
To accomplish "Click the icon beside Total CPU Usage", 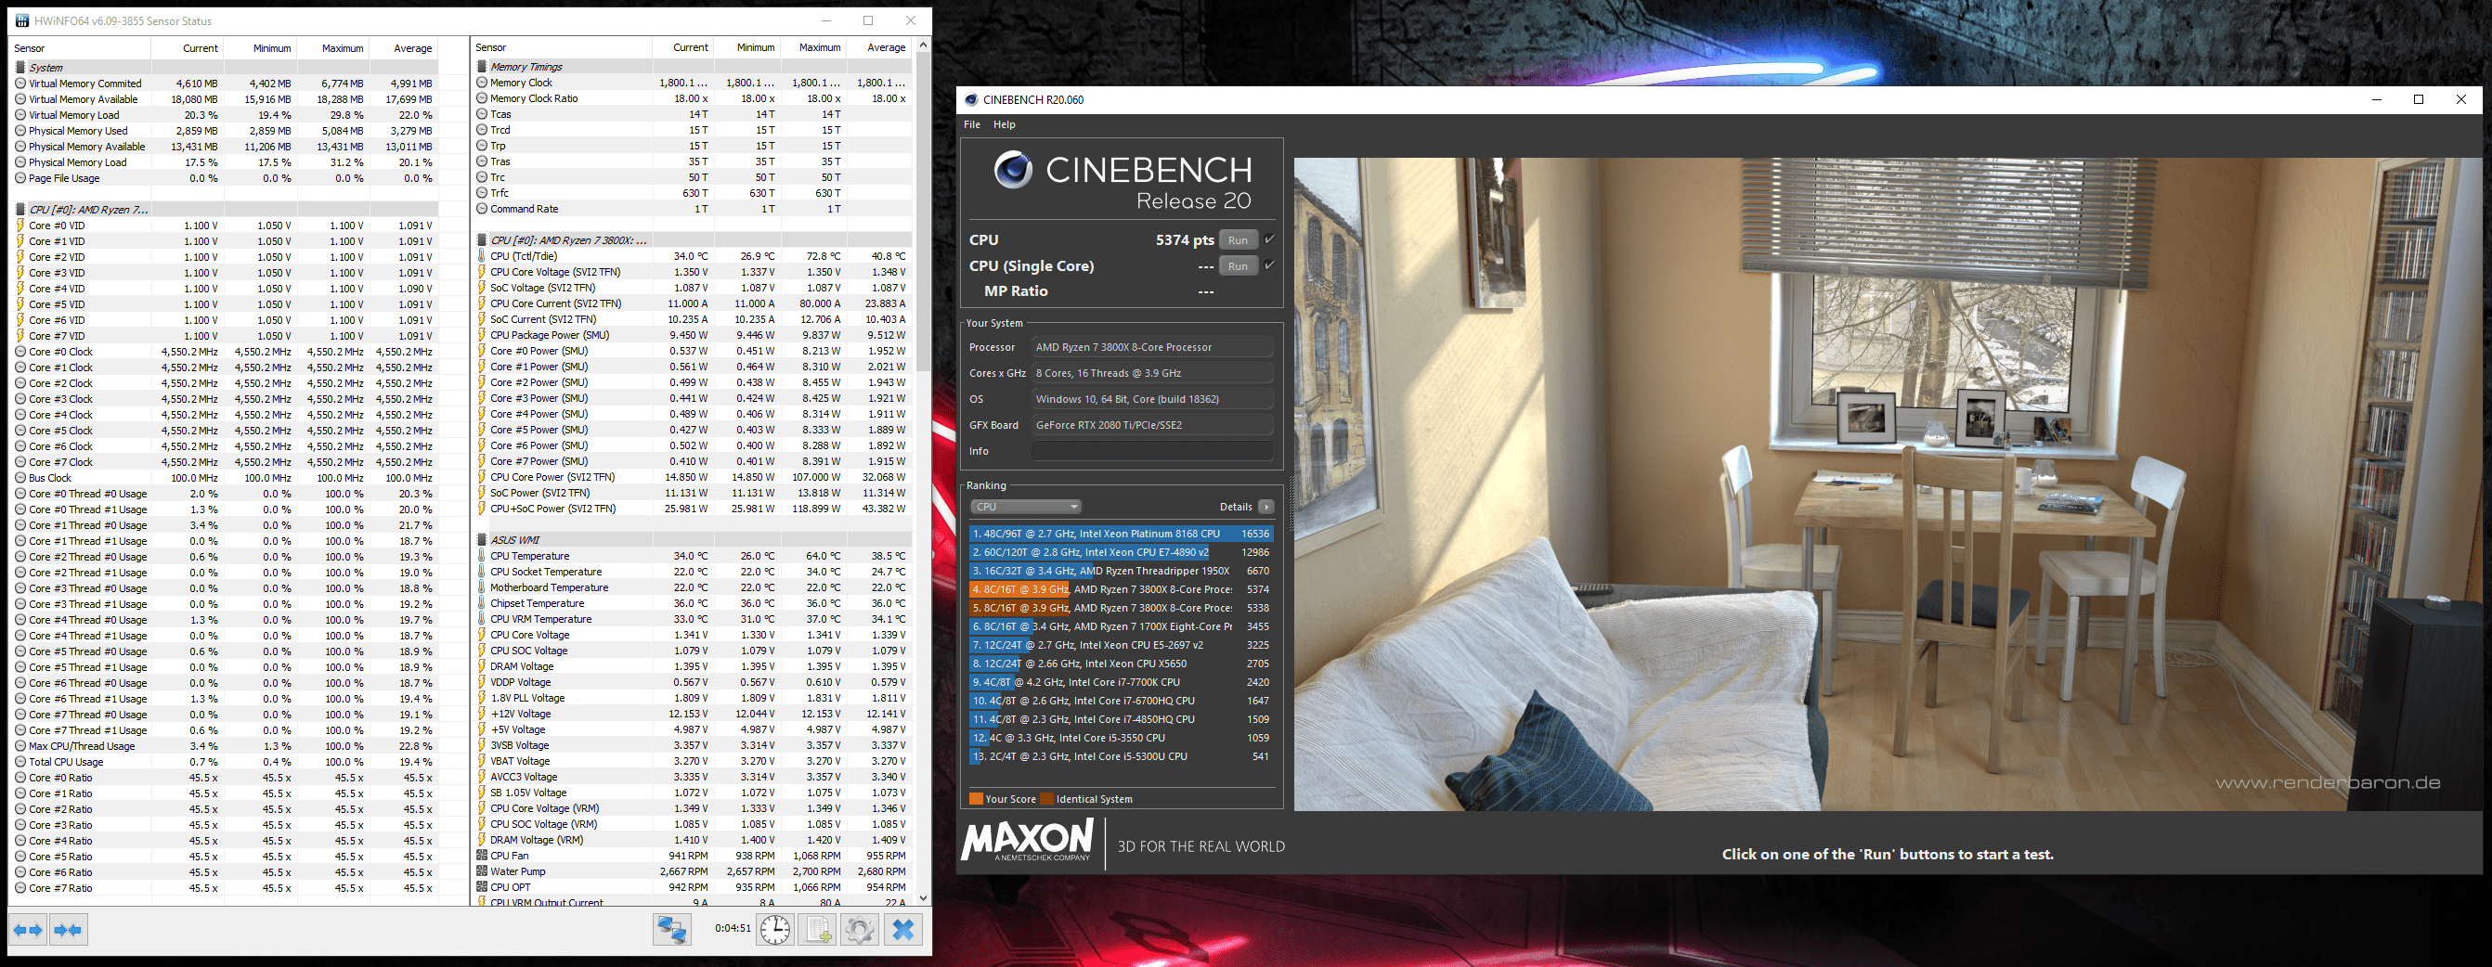I will click(x=20, y=762).
